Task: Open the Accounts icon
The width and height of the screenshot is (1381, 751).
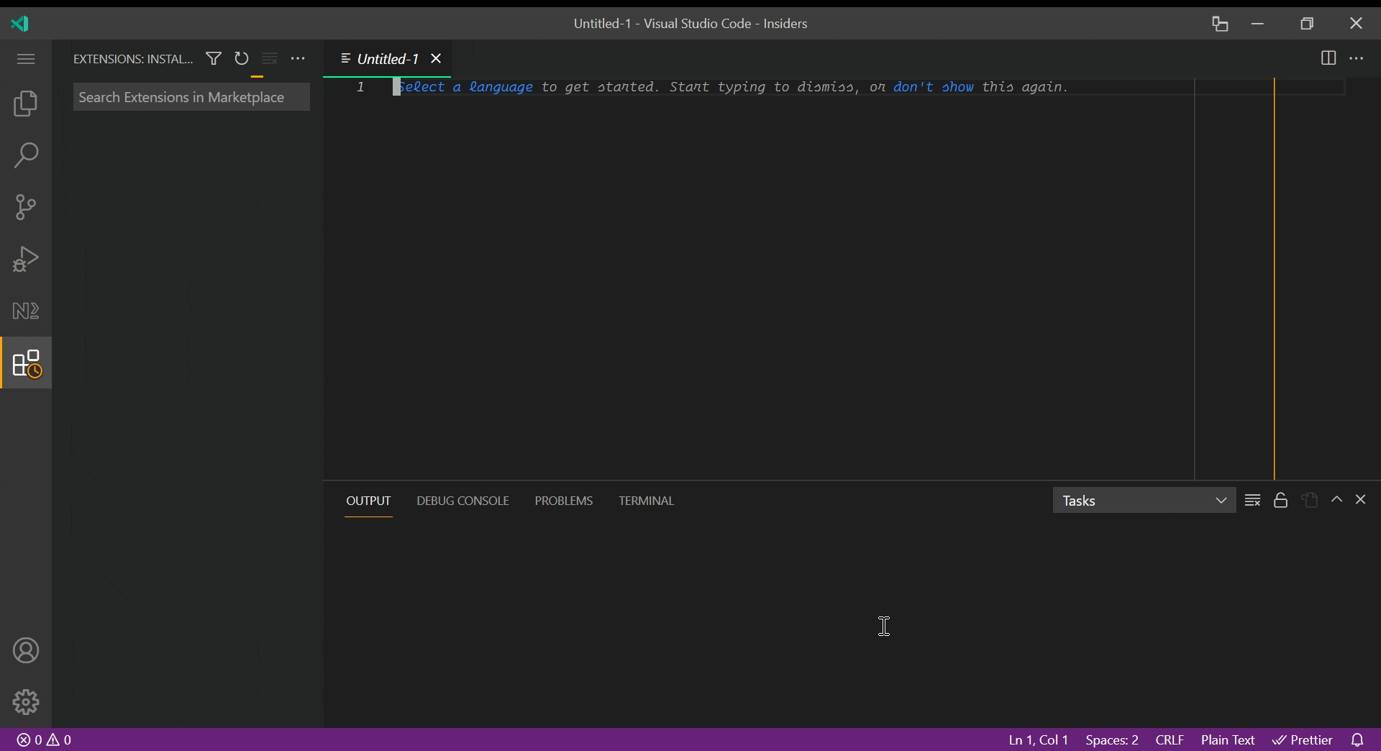Action: (26, 650)
